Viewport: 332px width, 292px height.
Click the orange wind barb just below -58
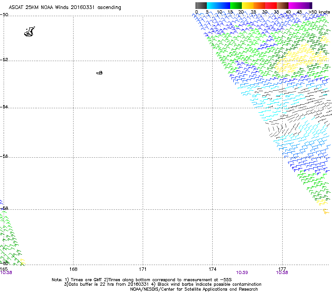[326, 212]
